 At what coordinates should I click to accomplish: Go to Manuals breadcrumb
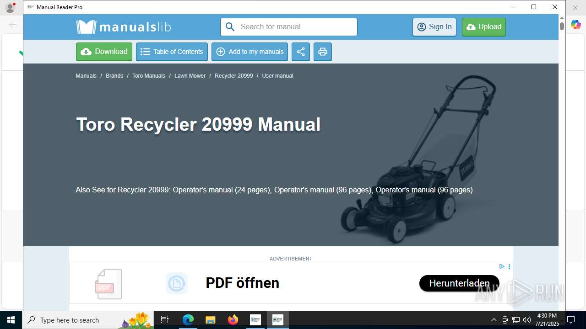86,76
